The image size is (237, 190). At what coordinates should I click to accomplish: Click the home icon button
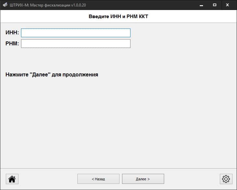coord(12,179)
